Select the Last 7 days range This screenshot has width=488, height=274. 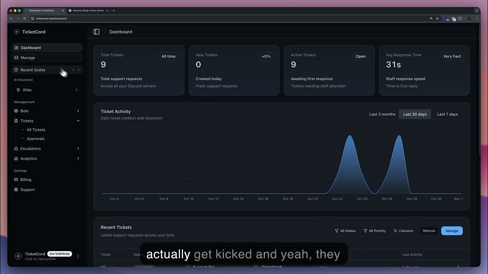pyautogui.click(x=447, y=114)
